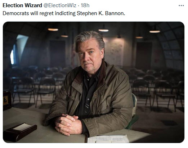Open the tweet's more options menu
This screenshot has width=188, height=148.
181,5
